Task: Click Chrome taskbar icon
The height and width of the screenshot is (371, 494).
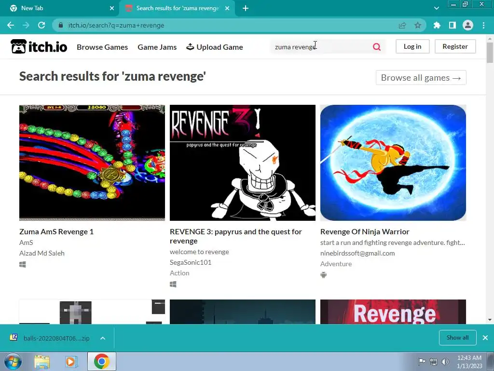Action: 101,361
